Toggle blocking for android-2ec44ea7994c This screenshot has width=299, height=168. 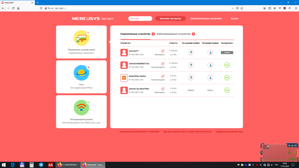(x=227, y=90)
